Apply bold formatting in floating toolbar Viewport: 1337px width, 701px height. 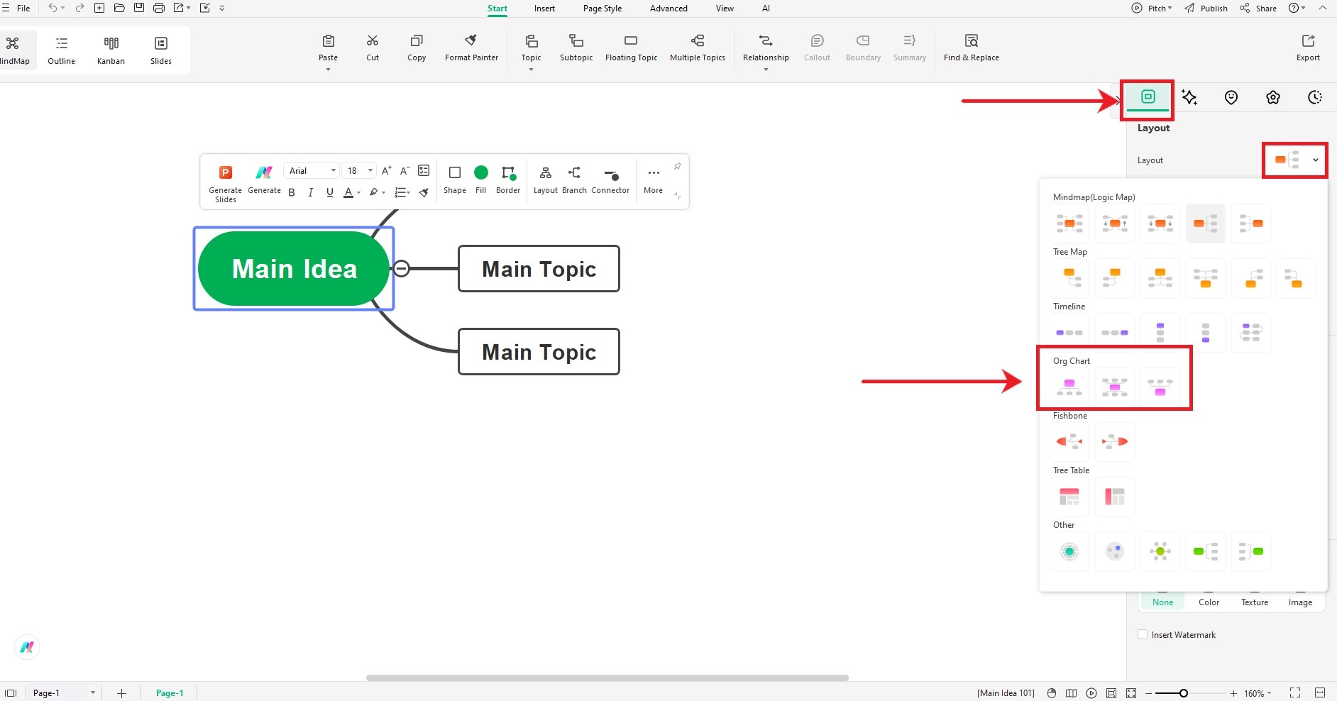pyautogui.click(x=292, y=192)
